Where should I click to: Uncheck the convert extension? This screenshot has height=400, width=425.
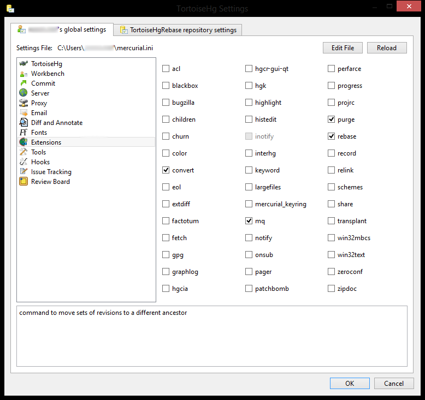pos(166,170)
